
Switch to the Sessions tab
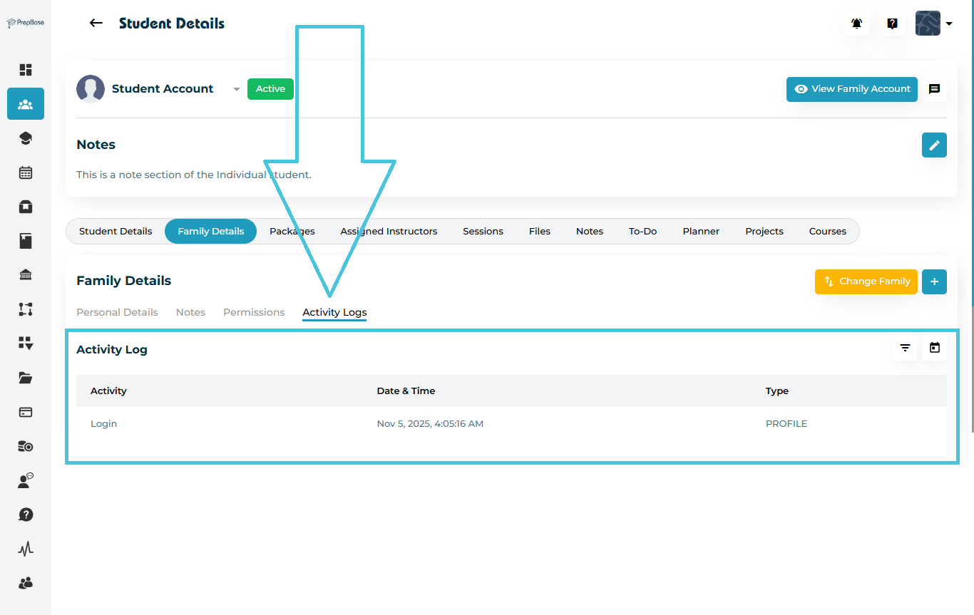tap(483, 232)
